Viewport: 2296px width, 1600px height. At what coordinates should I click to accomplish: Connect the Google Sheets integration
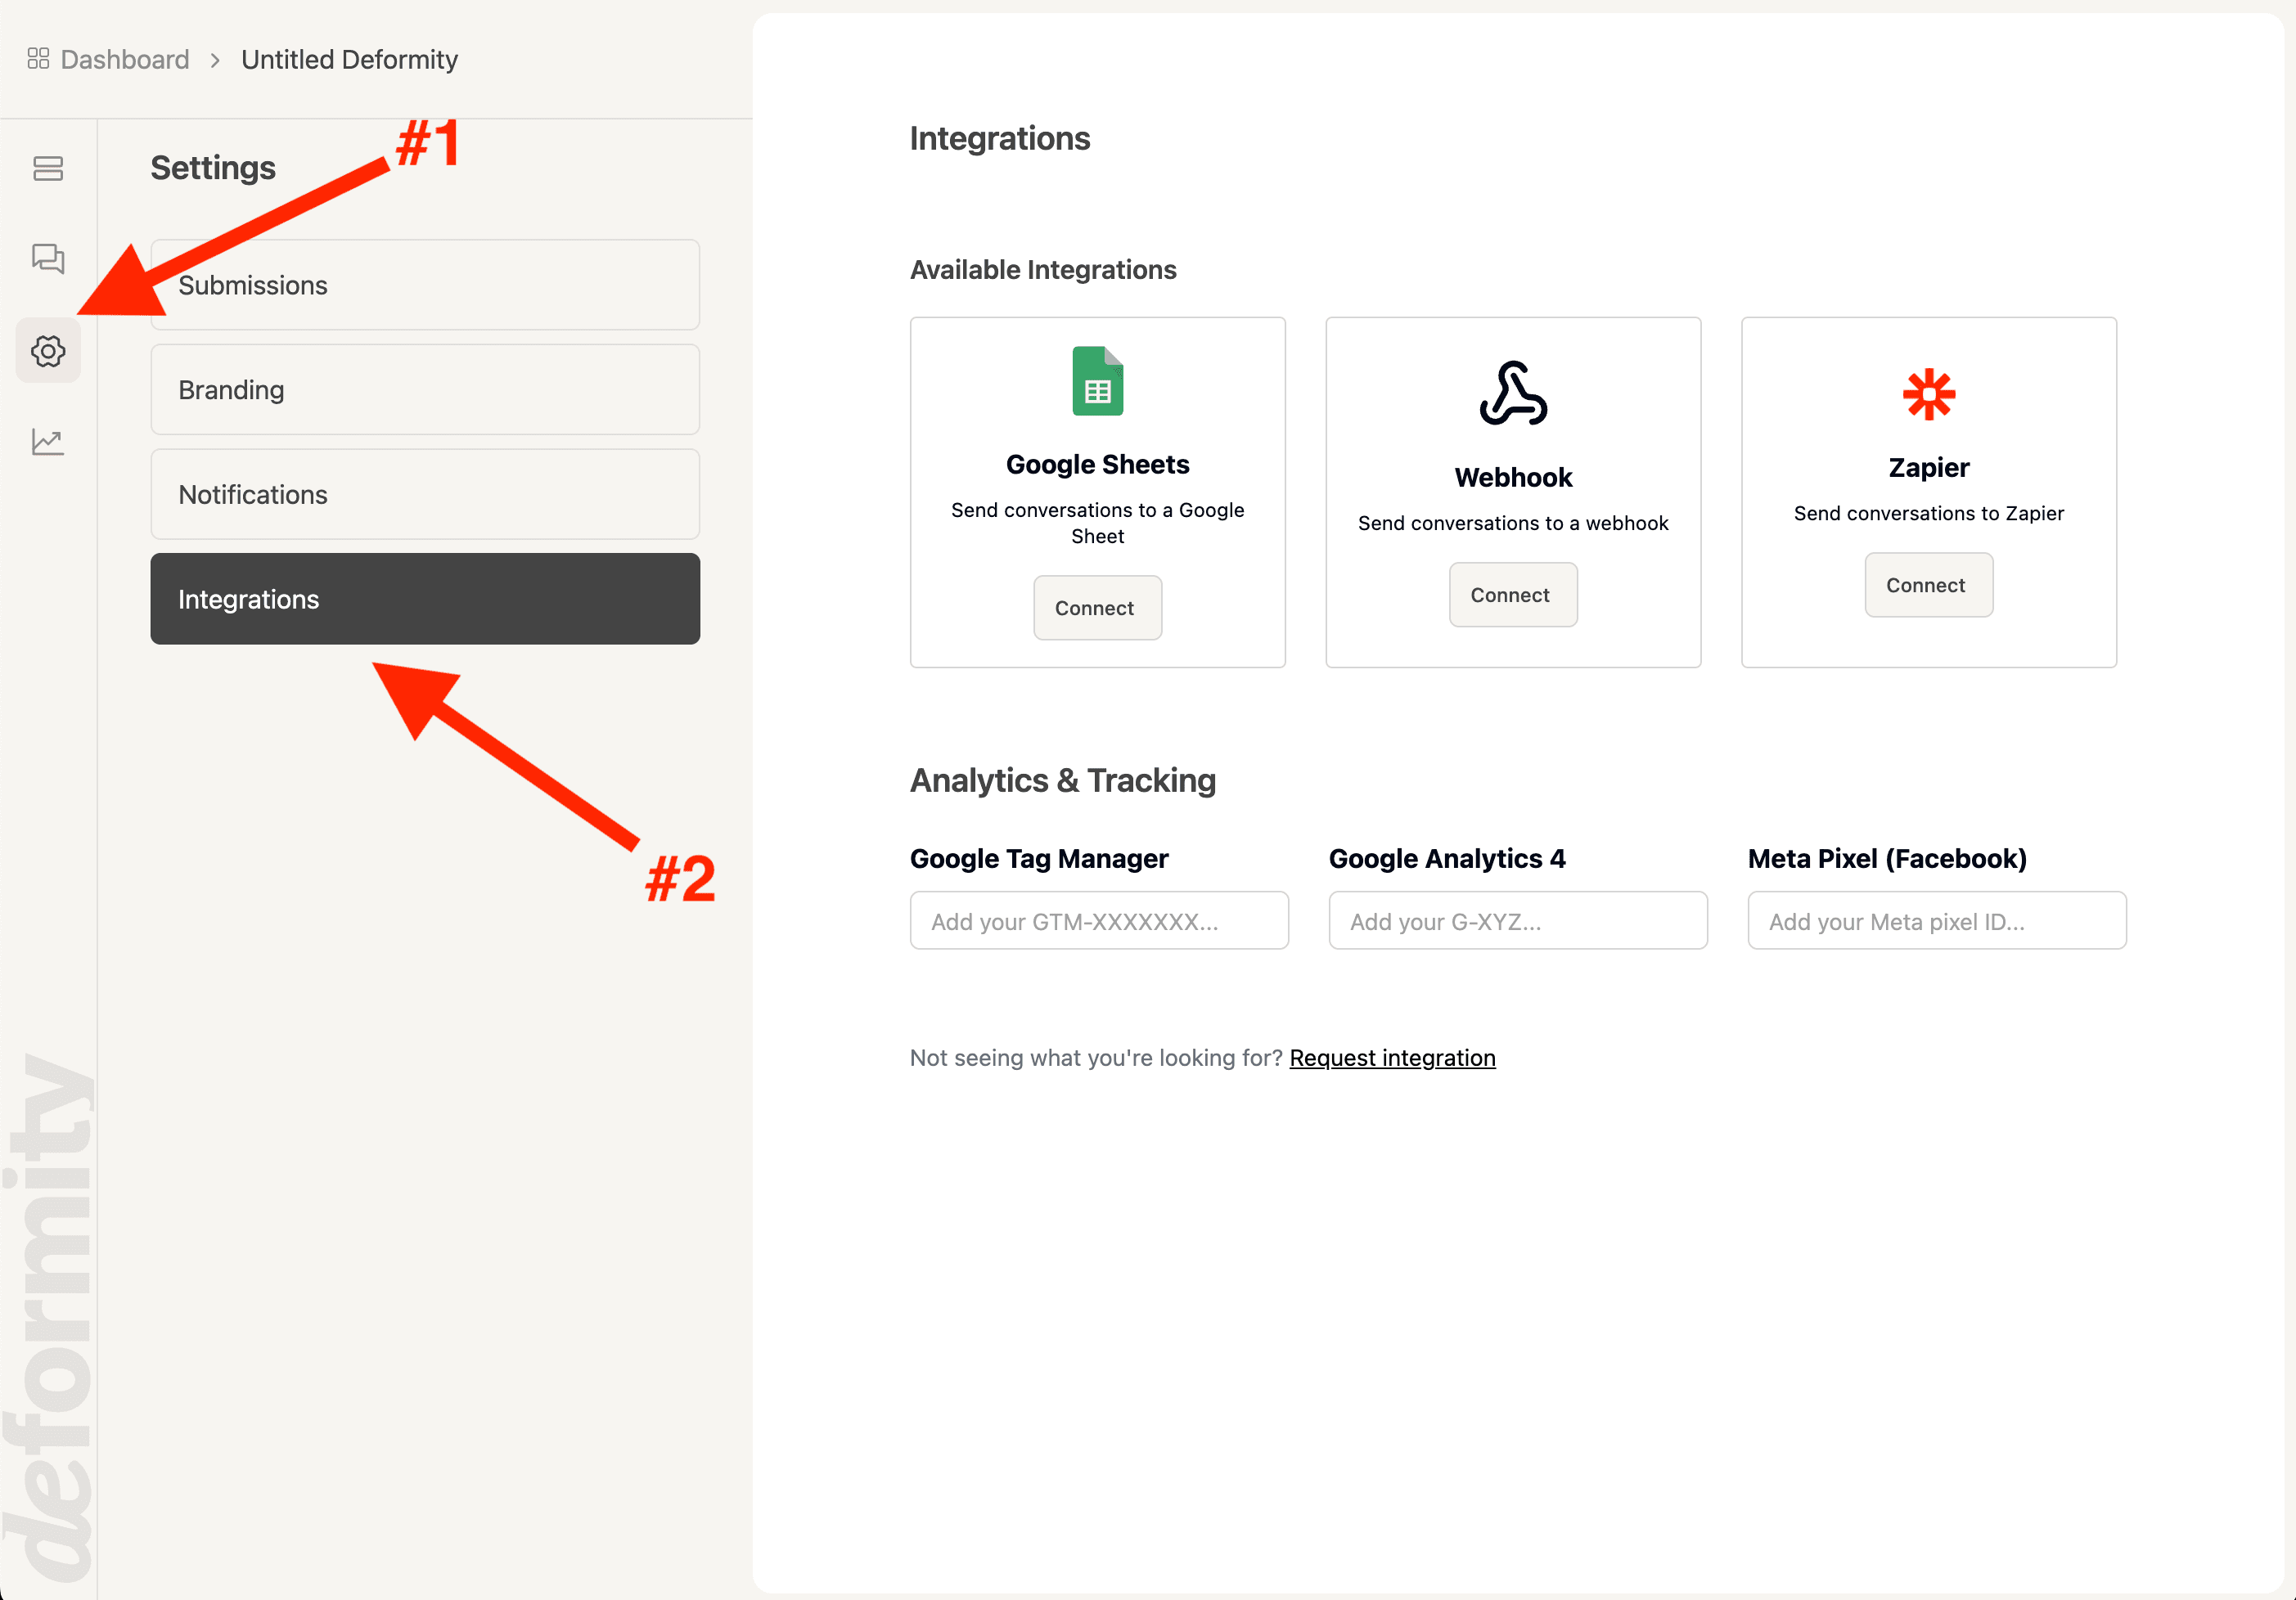tap(1097, 607)
